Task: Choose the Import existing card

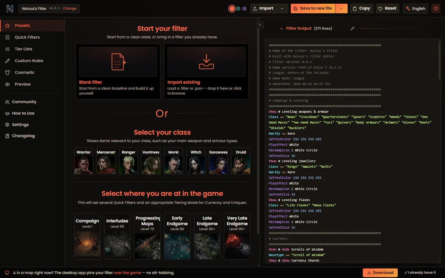Action: [x=206, y=72]
